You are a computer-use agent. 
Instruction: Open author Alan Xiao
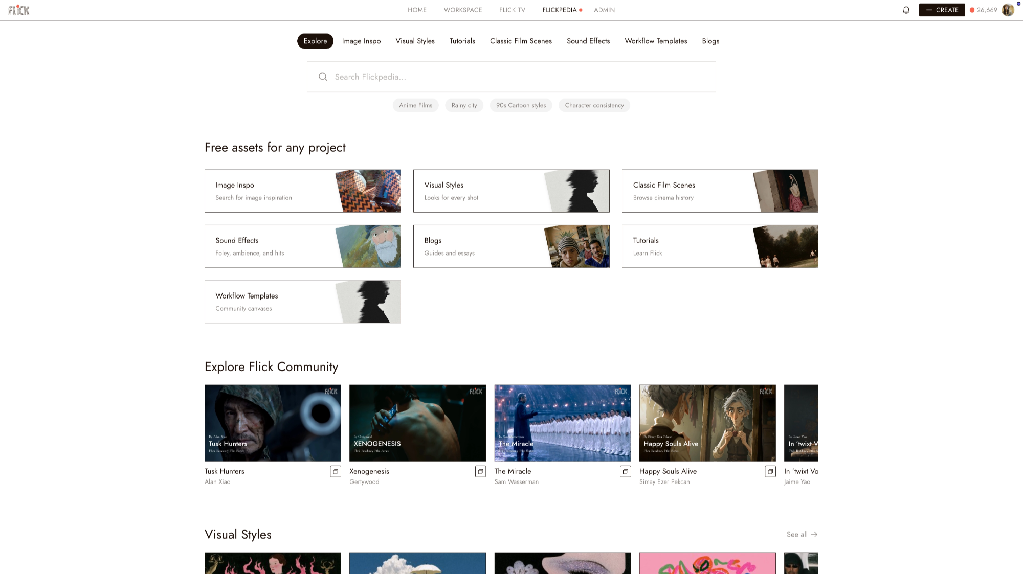pos(217,482)
